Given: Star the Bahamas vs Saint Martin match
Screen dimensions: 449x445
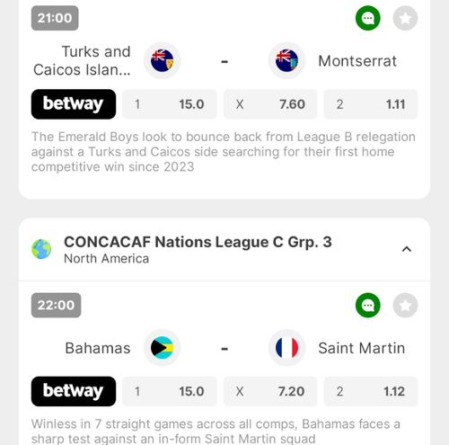Looking at the screenshot, I should pos(405,306).
